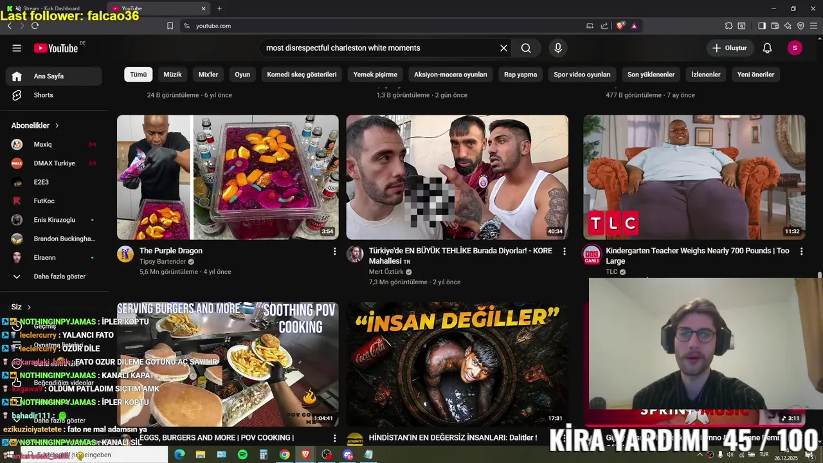This screenshot has height=463, width=823.
Task: Select Aksiyon-macera oyunları chip
Action: click(x=451, y=75)
